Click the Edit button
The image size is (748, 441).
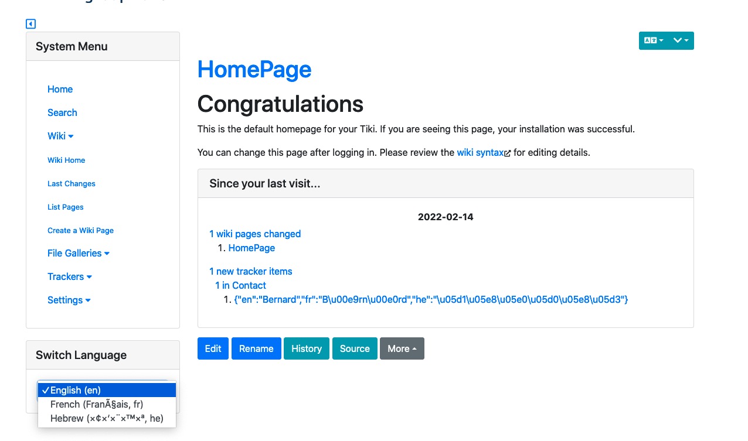pos(213,348)
